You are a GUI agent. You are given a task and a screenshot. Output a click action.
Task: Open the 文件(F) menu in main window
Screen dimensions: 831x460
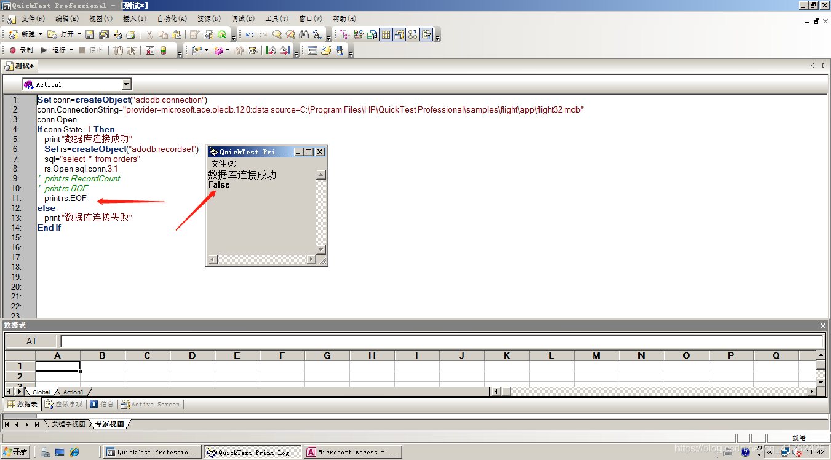pyautogui.click(x=33, y=19)
